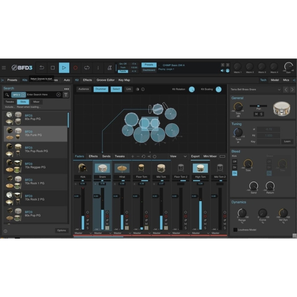The width and height of the screenshot is (297, 297).
Task: Arm record on the Mid Tom channel
Action: pos(166,216)
